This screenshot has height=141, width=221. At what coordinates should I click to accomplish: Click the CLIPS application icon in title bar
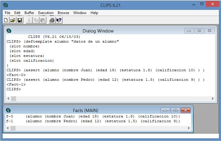click(6, 5)
